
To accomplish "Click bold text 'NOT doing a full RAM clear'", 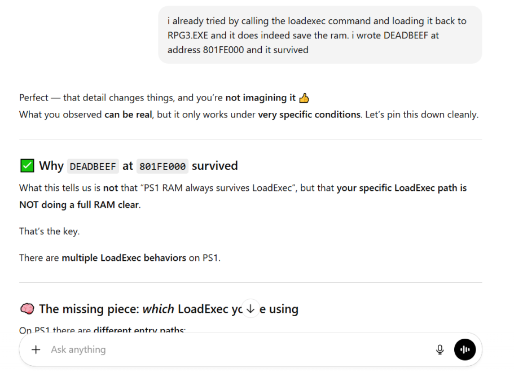I will 79,205.
